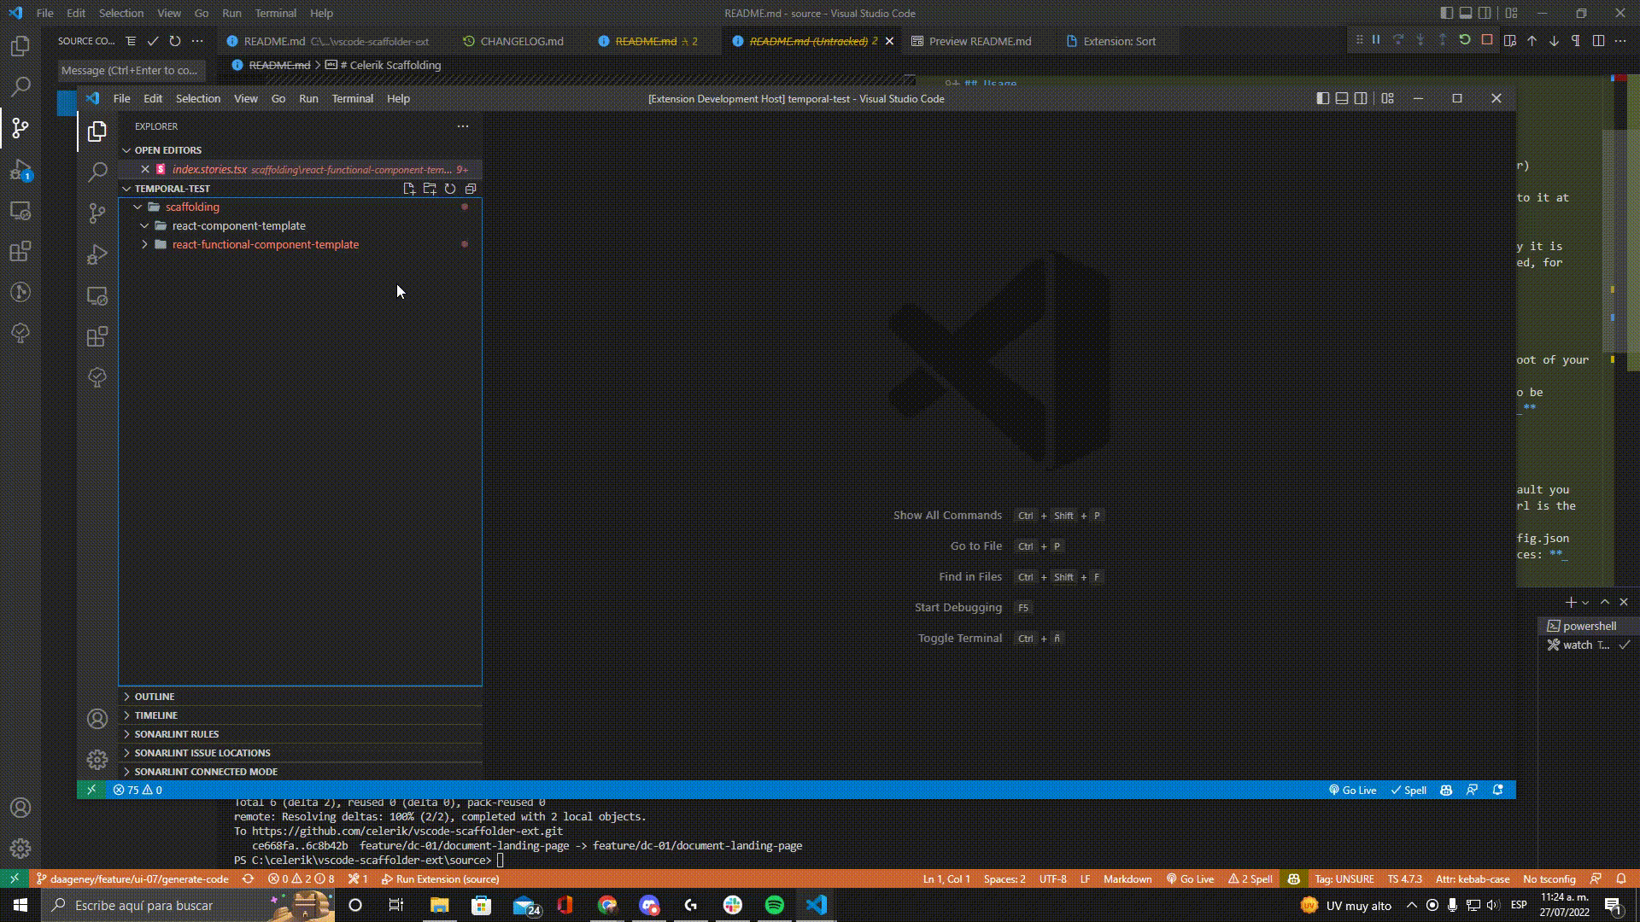
Task: Pause debugging in the debug toolbar
Action: click(x=1376, y=40)
